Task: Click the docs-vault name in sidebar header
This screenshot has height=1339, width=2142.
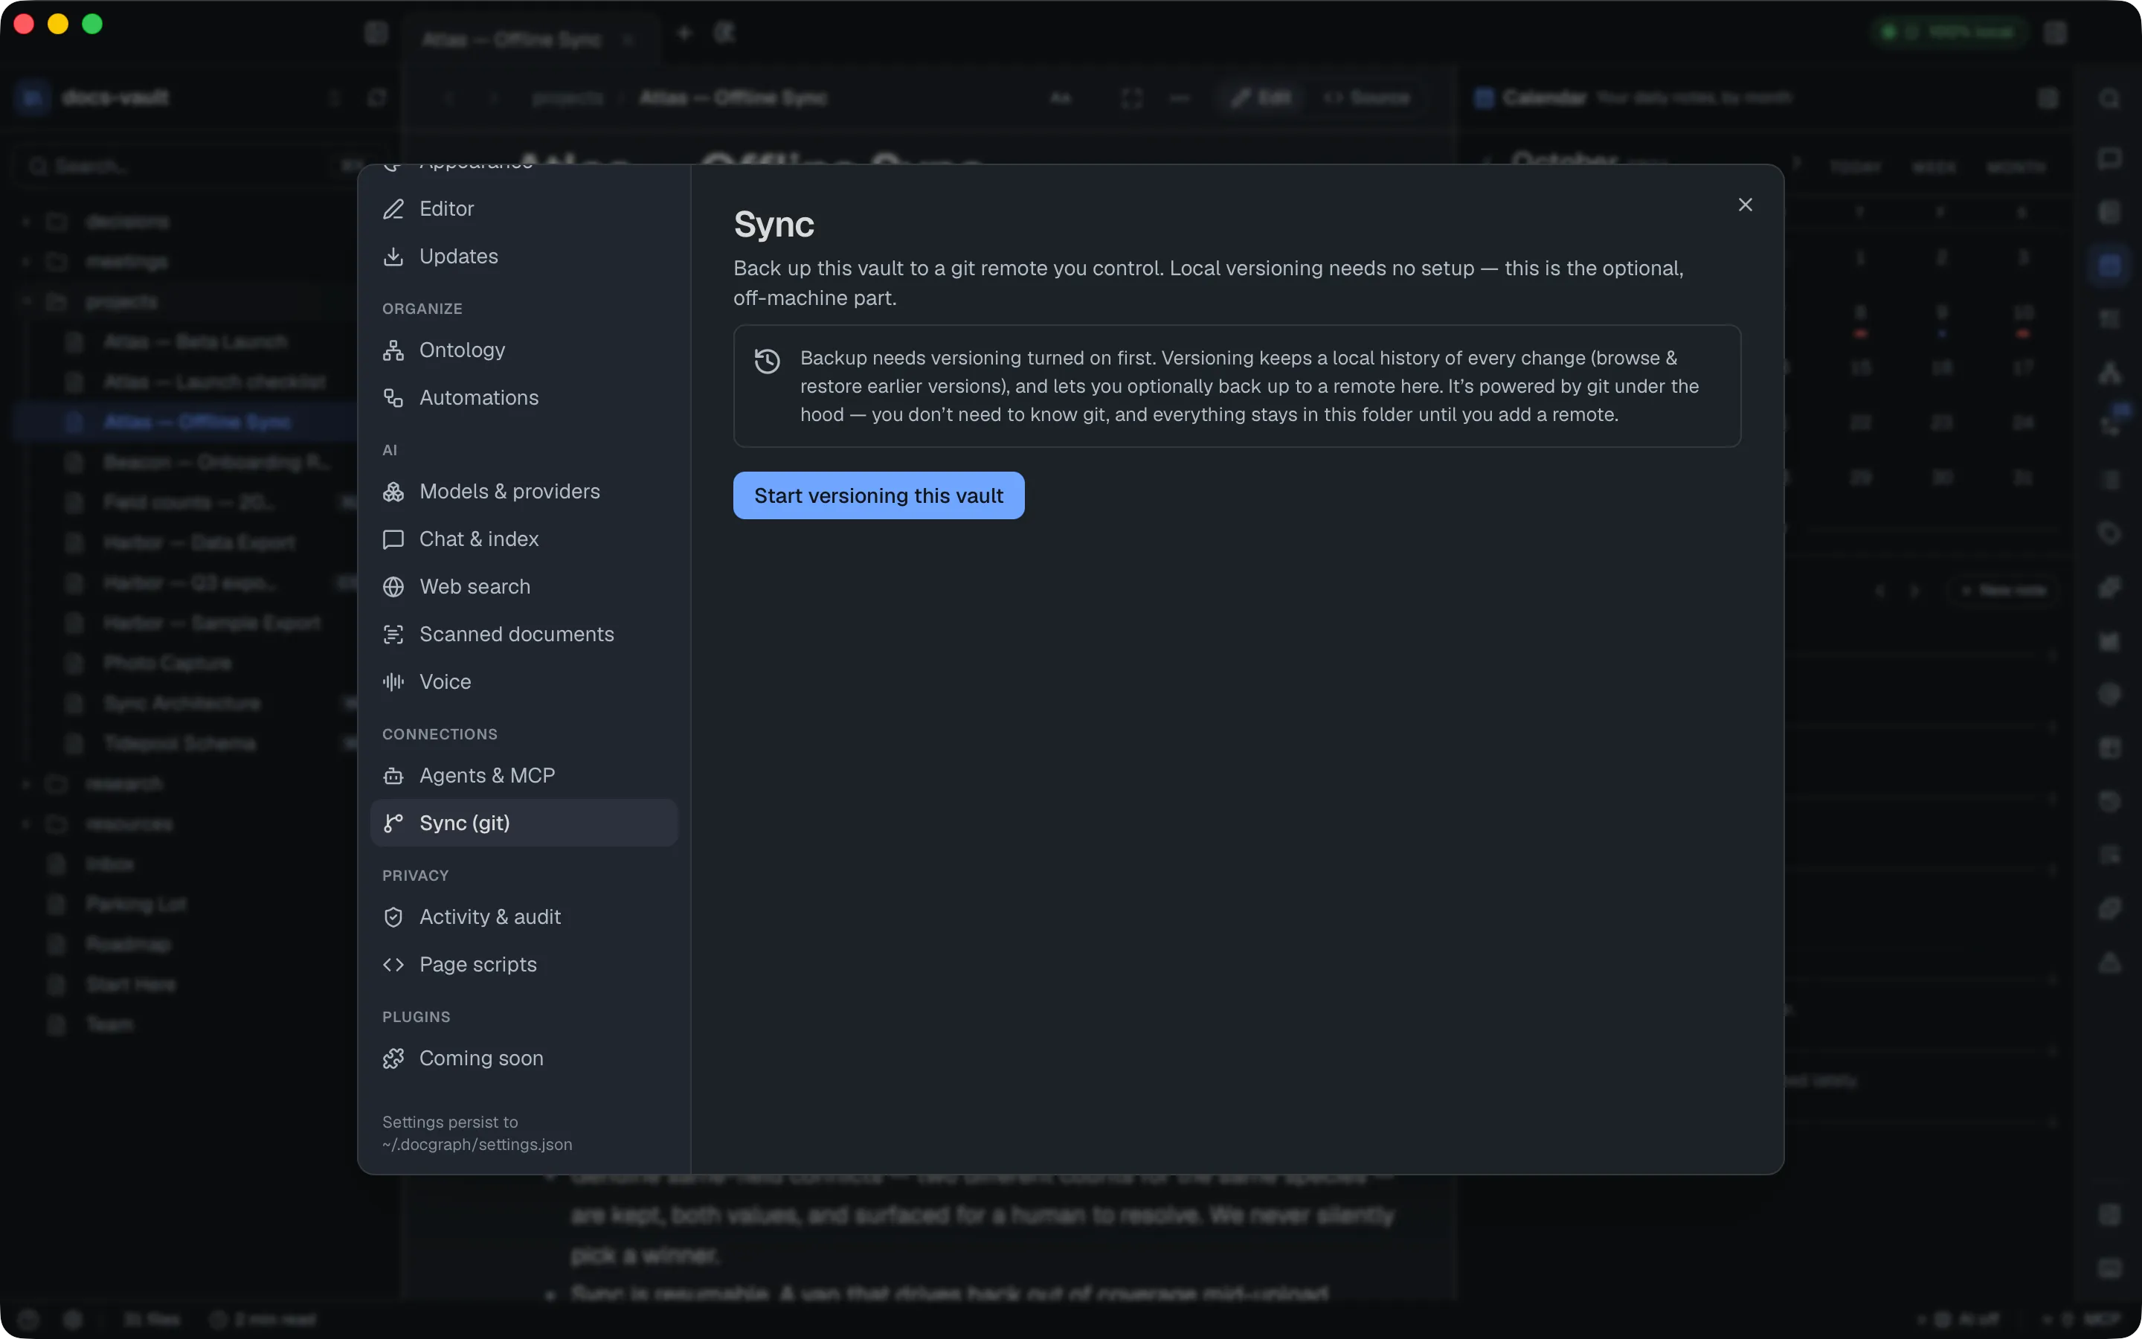Action: (x=115, y=97)
